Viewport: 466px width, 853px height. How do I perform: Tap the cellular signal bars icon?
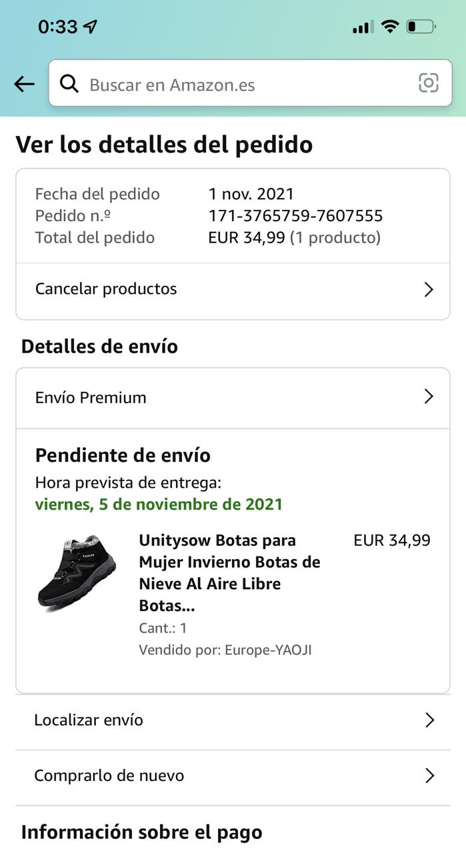(x=363, y=27)
